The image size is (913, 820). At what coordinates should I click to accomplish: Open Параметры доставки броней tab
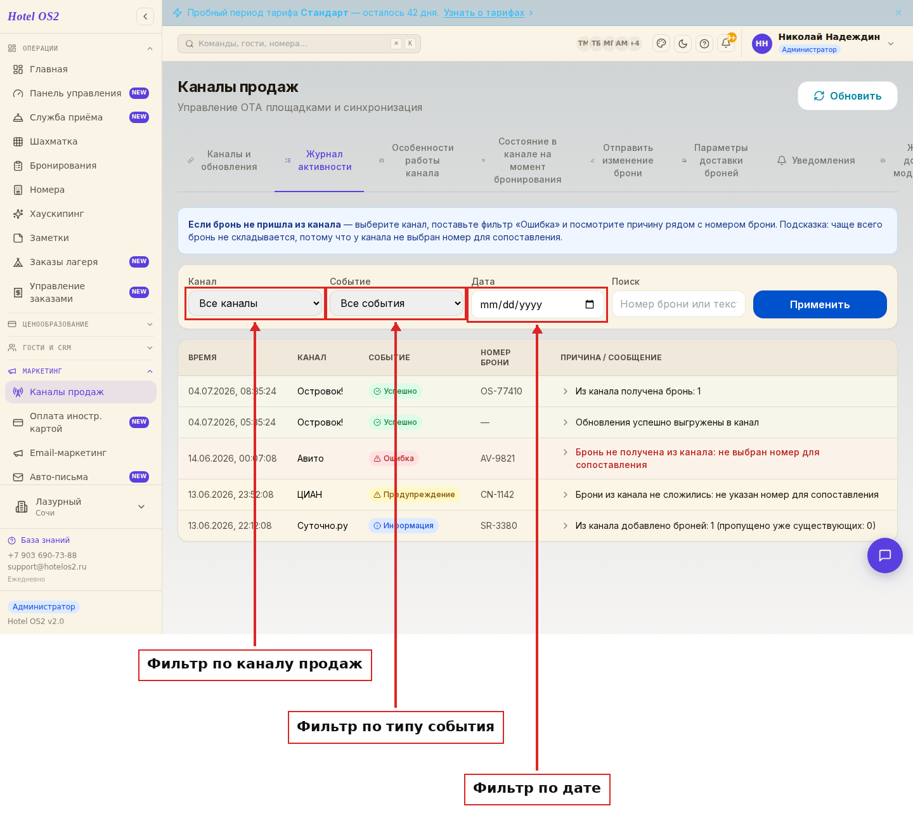tap(715, 160)
